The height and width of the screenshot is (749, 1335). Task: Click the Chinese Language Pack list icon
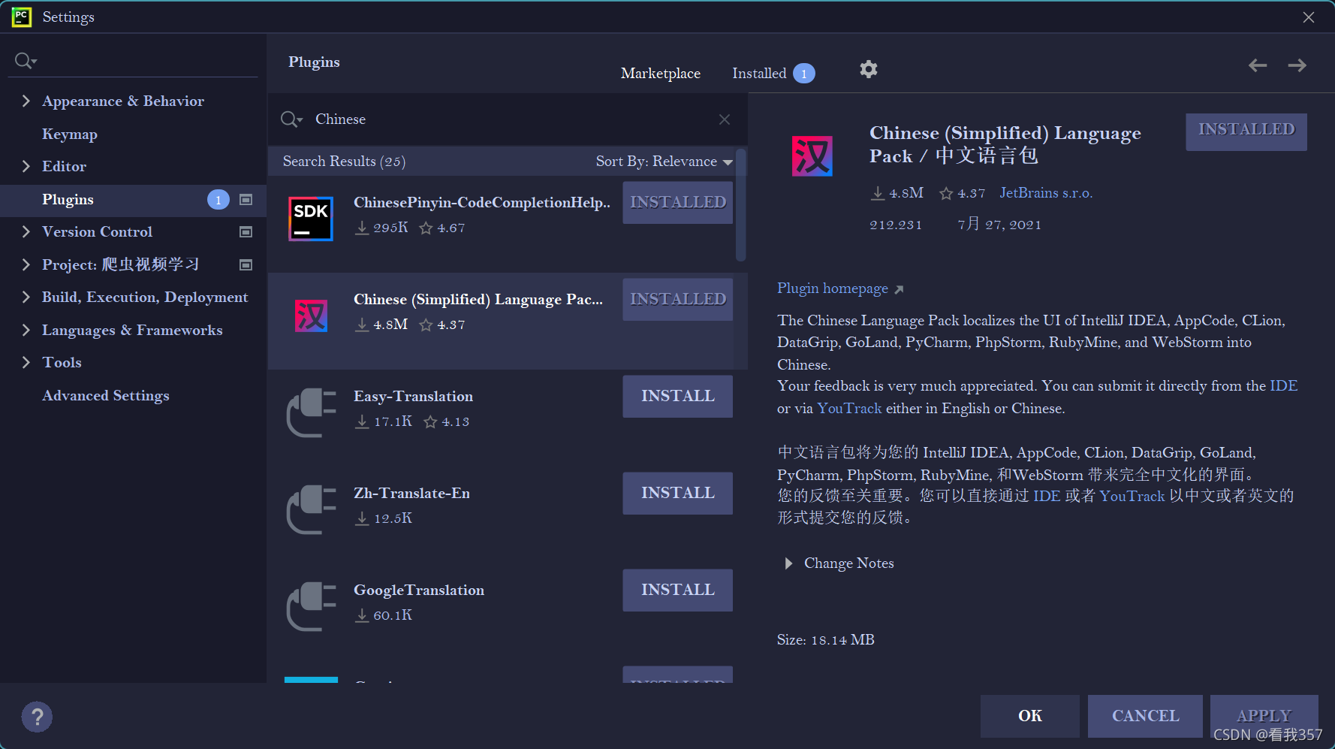pyautogui.click(x=311, y=316)
